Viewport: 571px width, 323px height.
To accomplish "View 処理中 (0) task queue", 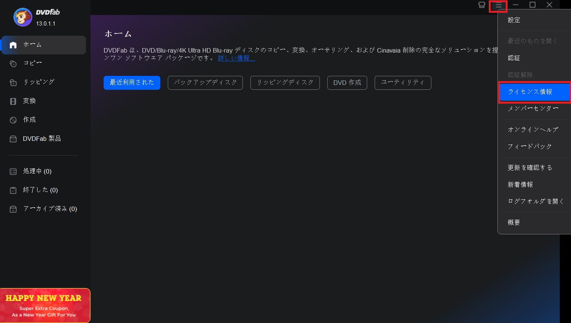I will pyautogui.click(x=44, y=172).
